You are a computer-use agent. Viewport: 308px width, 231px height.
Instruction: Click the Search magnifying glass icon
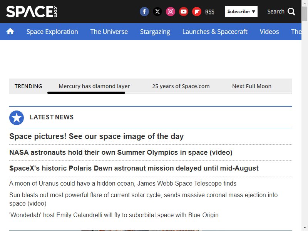pyautogui.click(x=291, y=12)
